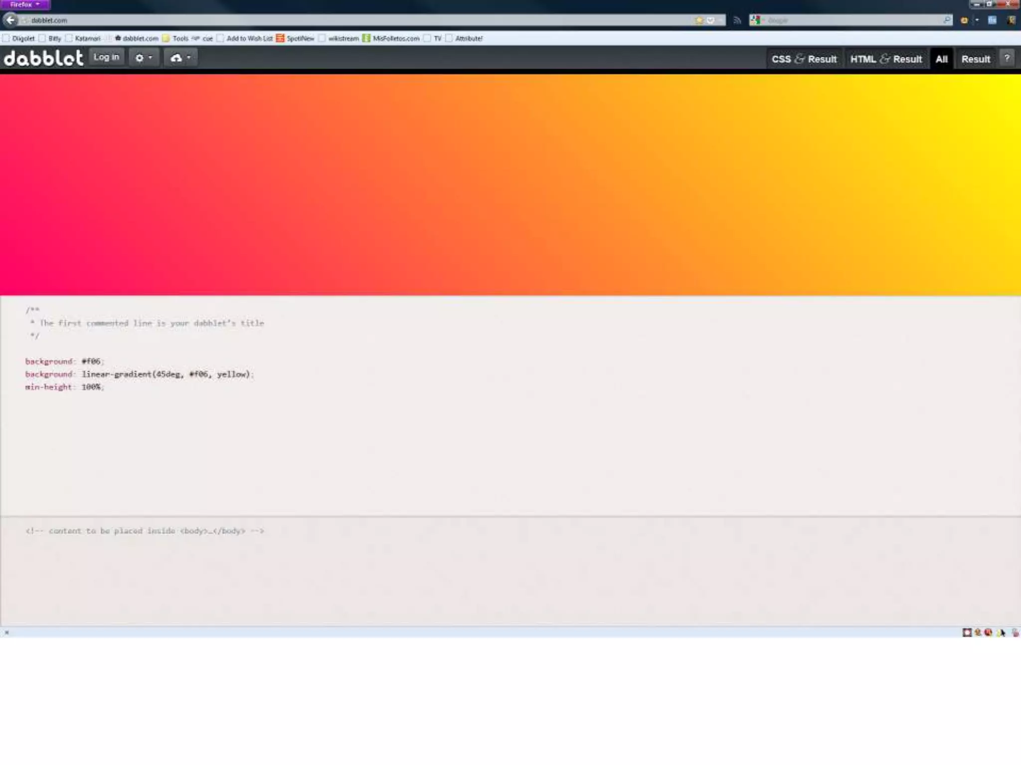Click the search magnifier icon
Image resolution: width=1021 pixels, height=765 pixels.
point(946,20)
